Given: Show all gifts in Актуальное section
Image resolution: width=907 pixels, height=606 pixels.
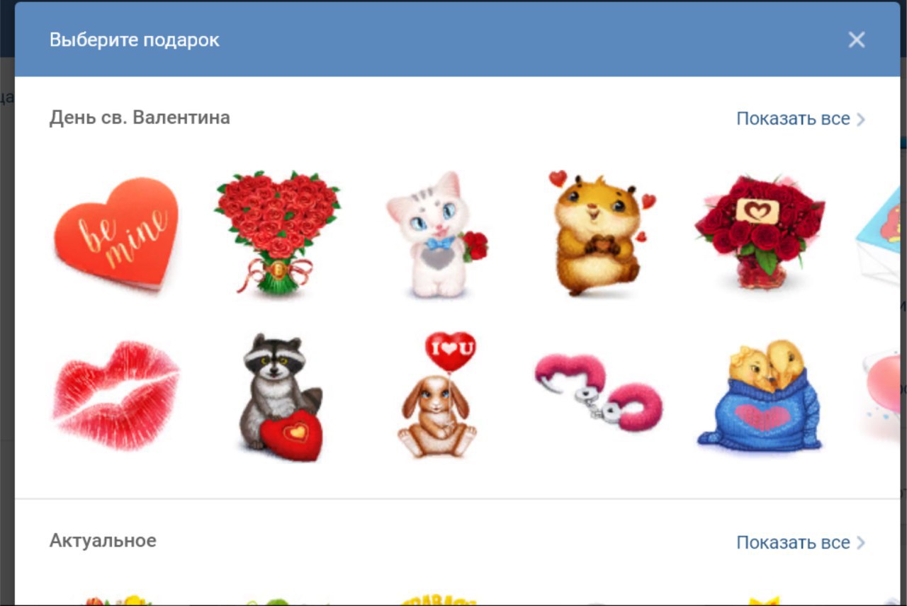Looking at the screenshot, I should click(794, 543).
